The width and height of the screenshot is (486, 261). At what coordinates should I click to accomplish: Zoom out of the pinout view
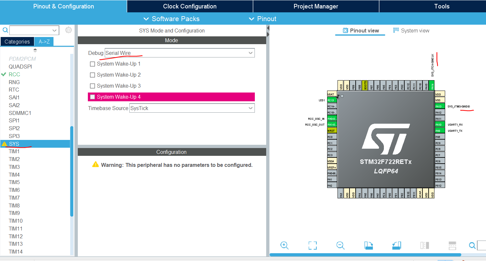(340, 245)
